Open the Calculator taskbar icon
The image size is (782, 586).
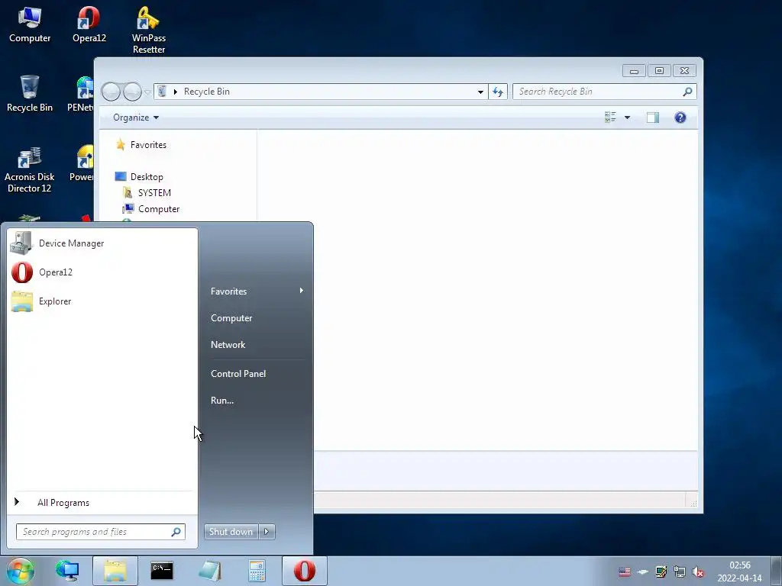click(x=257, y=571)
